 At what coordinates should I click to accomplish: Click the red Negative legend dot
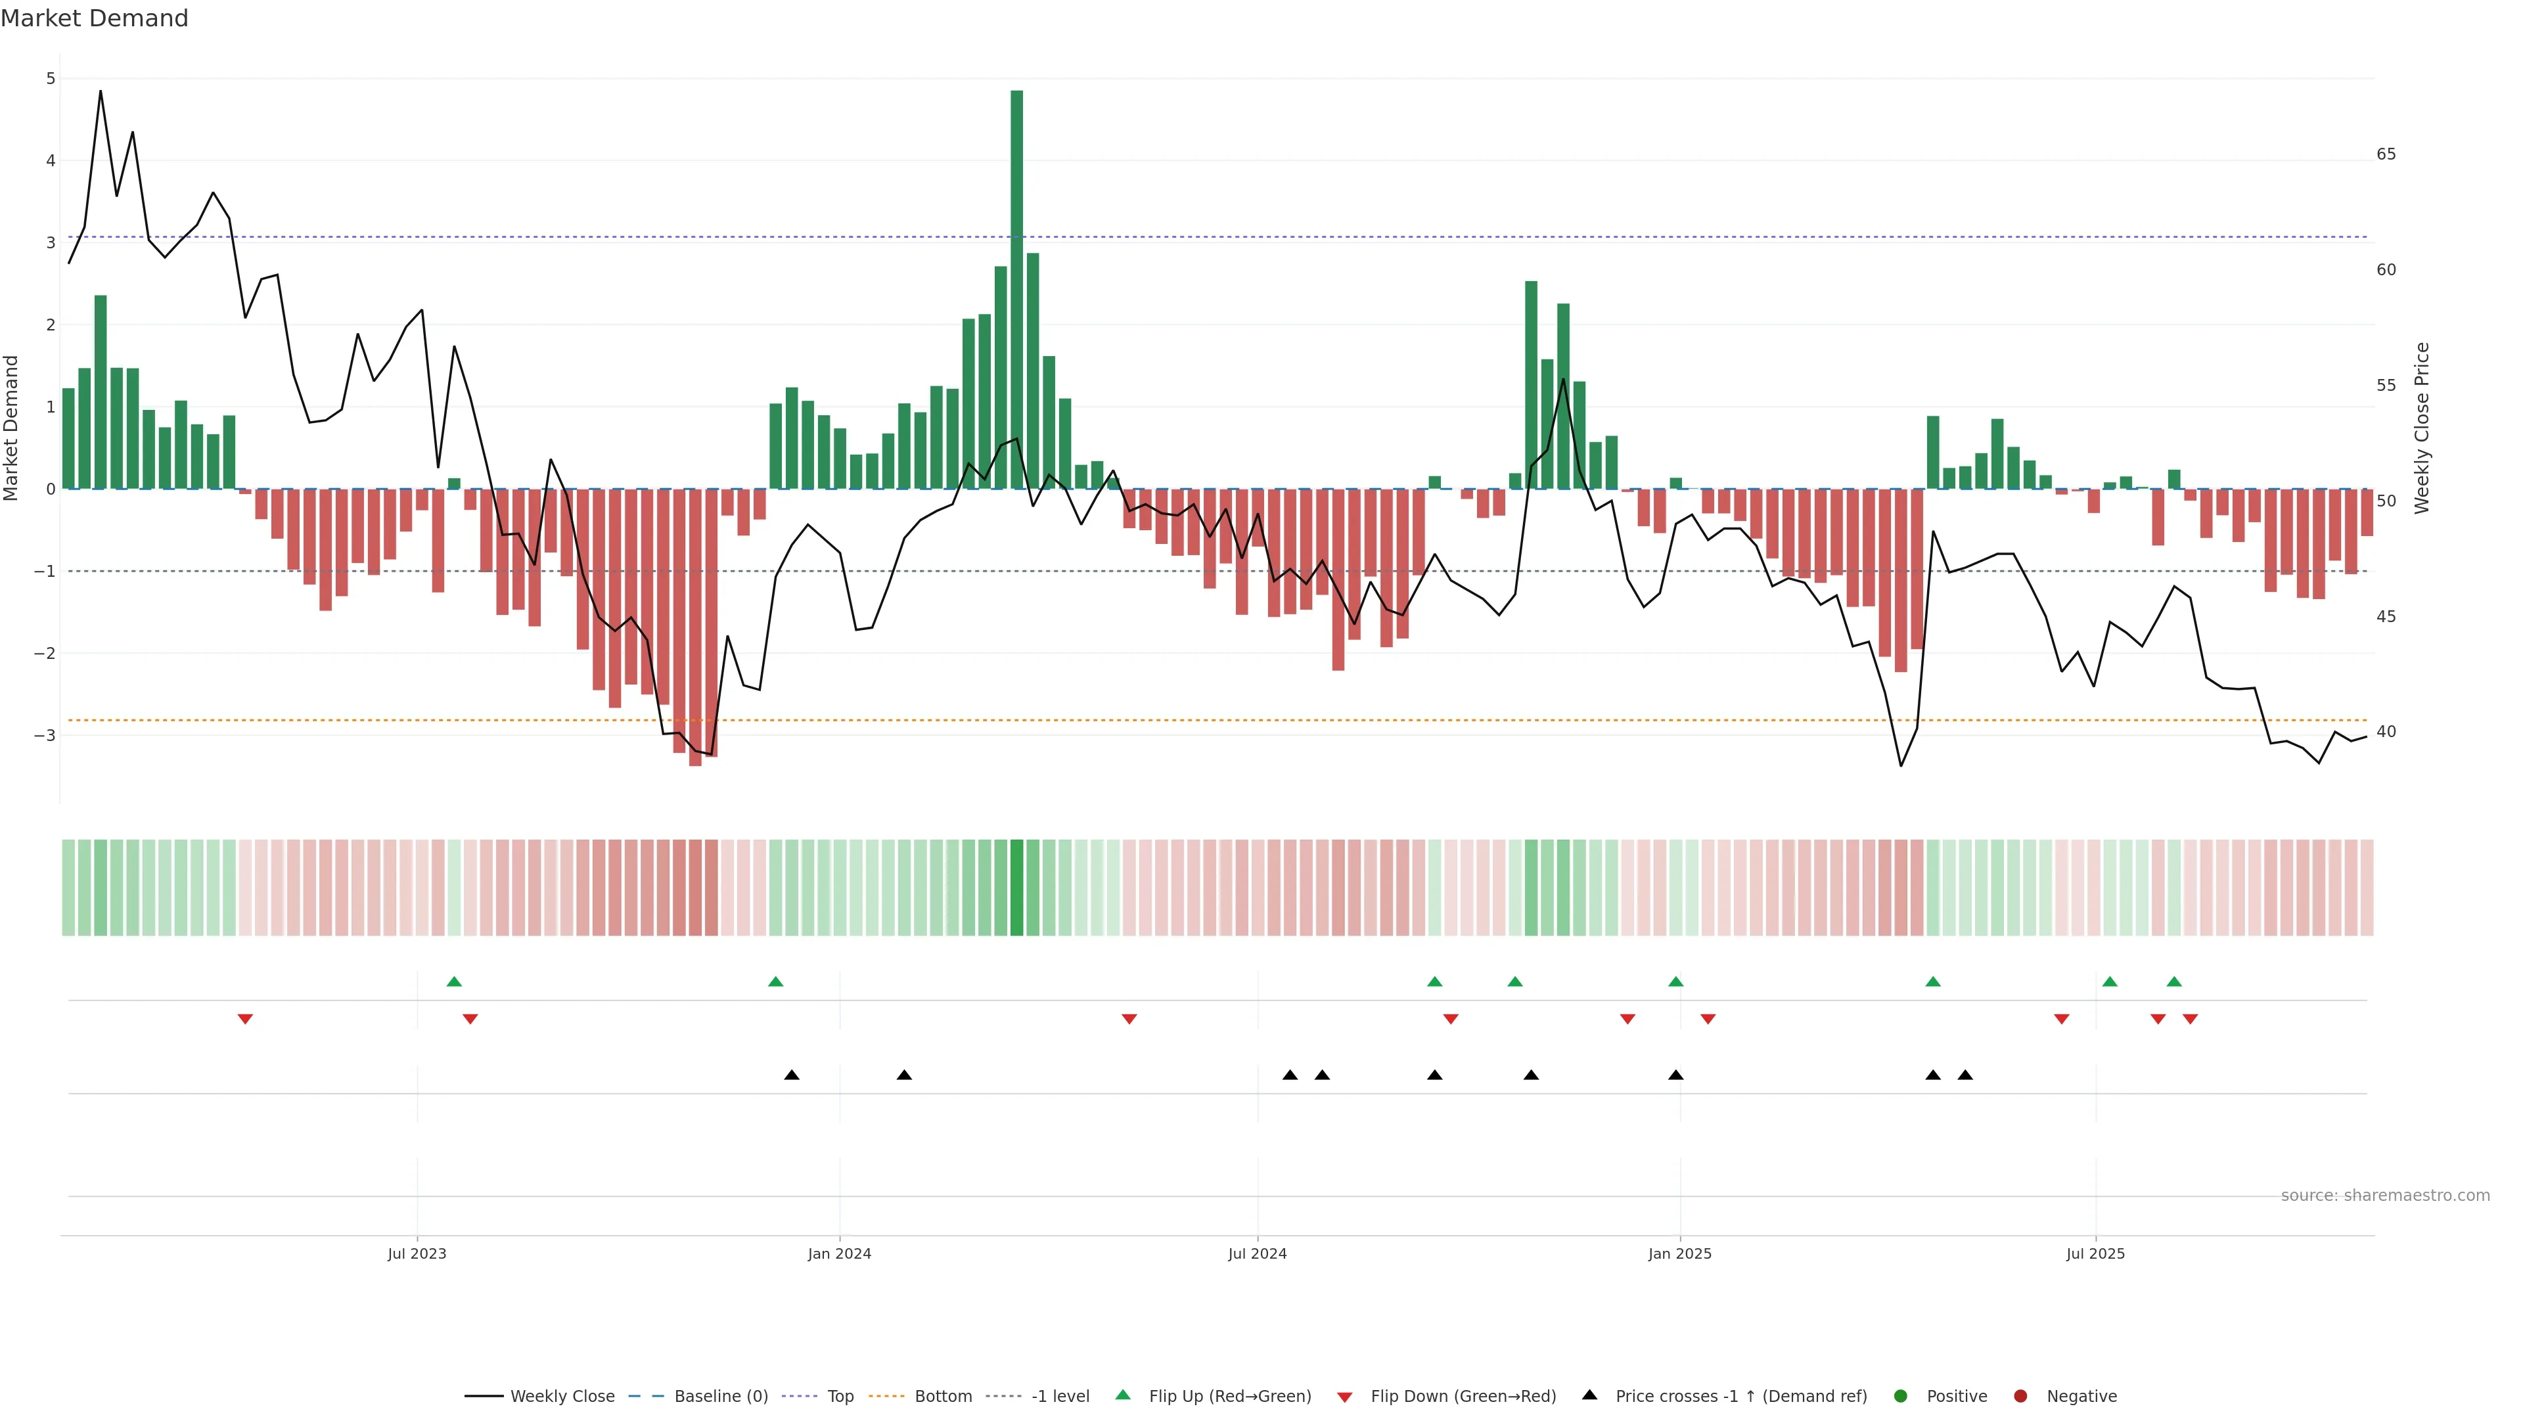(2020, 1395)
